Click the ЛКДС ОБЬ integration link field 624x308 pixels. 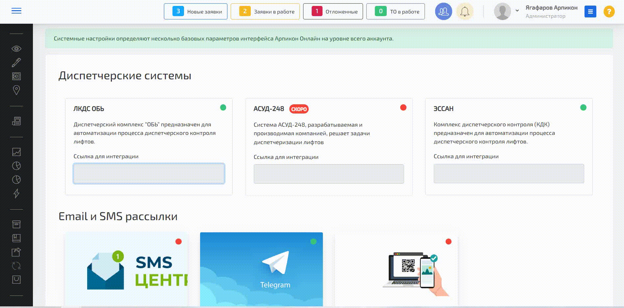[x=149, y=173]
